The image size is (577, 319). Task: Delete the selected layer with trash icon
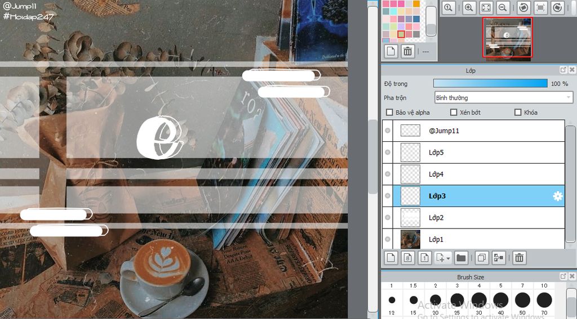coord(519,258)
